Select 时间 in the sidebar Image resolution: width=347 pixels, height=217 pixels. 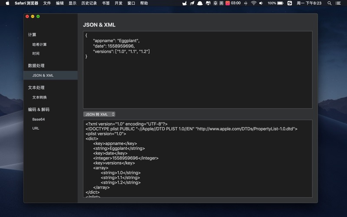pos(36,53)
